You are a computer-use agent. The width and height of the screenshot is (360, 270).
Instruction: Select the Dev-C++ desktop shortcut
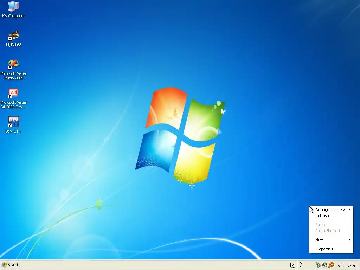click(x=13, y=125)
